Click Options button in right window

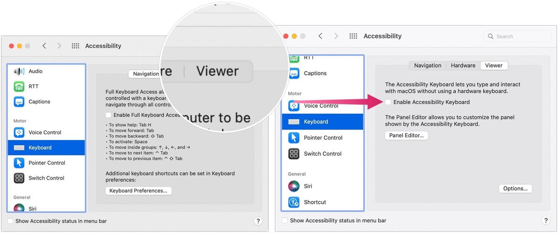[515, 188]
